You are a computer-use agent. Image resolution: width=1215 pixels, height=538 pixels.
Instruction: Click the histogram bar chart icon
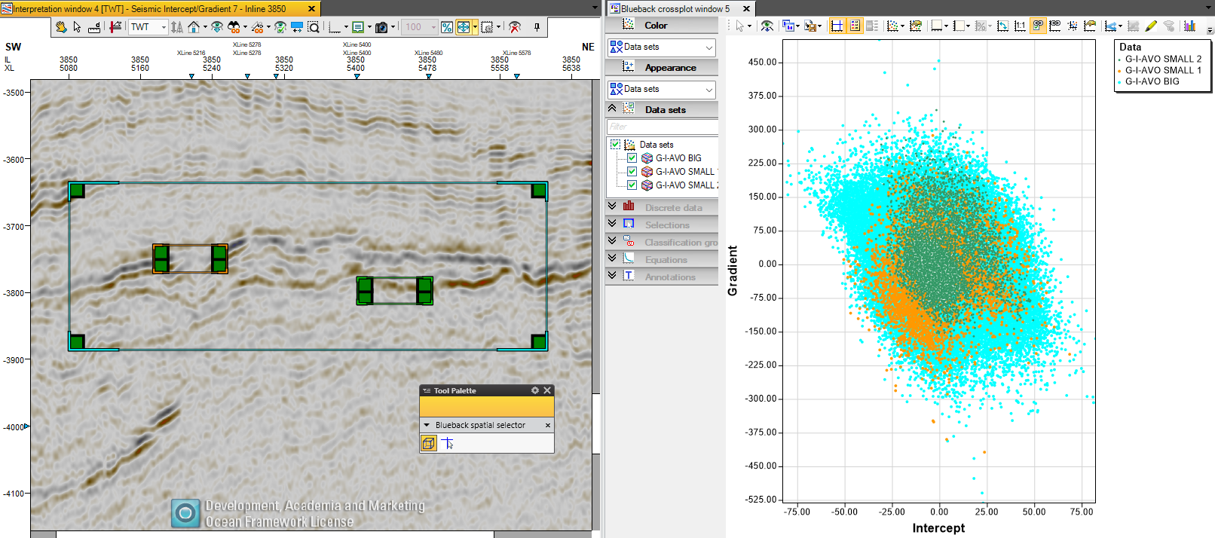(1189, 26)
